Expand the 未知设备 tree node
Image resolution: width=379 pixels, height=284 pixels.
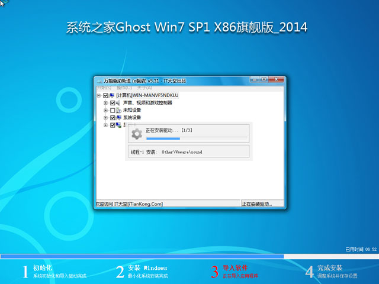coord(105,111)
